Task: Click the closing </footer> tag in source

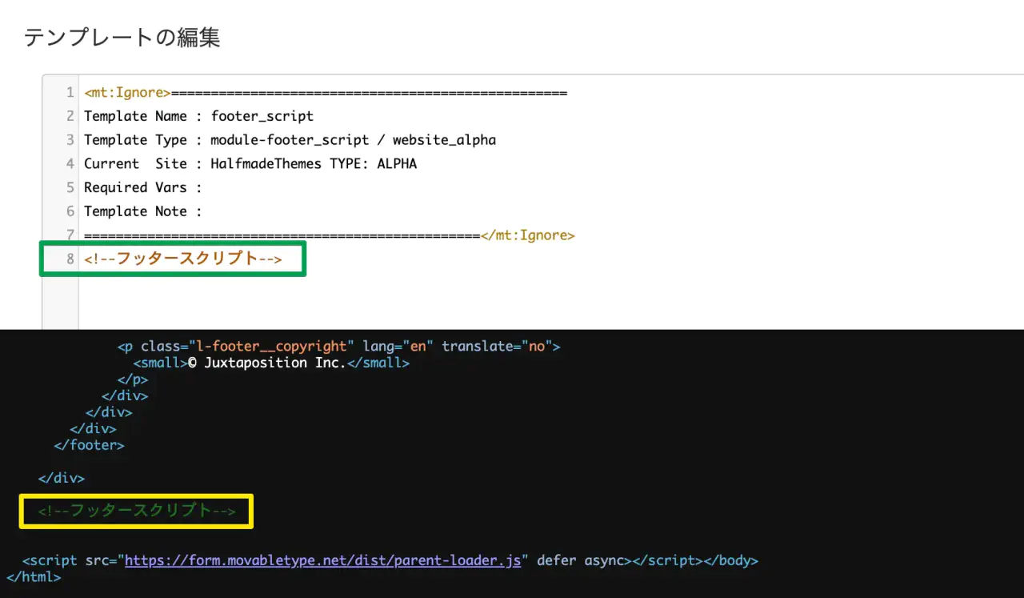Action: point(89,445)
